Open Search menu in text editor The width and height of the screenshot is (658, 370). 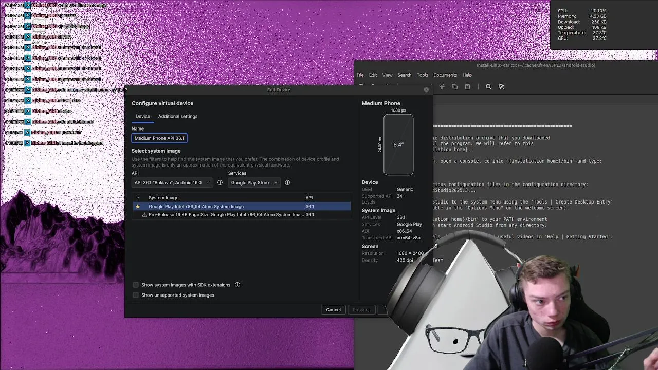(x=404, y=75)
